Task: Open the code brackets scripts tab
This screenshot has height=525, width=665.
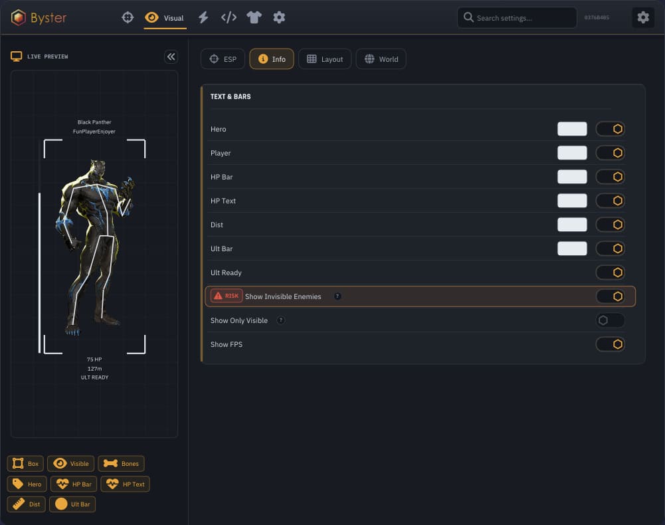Action: [x=229, y=17]
